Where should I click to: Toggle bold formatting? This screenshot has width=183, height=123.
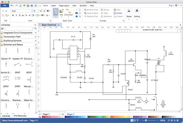[13, 15]
